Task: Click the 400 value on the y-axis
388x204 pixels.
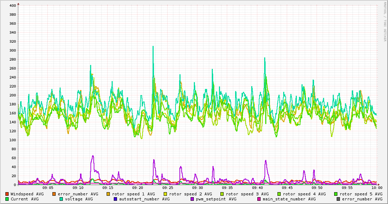Action: pyautogui.click(x=12, y=5)
